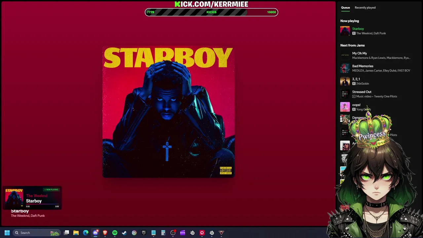Open the MEDUZA, James Carter artists line
Viewport: 423px width, 238px height.
(x=381, y=71)
